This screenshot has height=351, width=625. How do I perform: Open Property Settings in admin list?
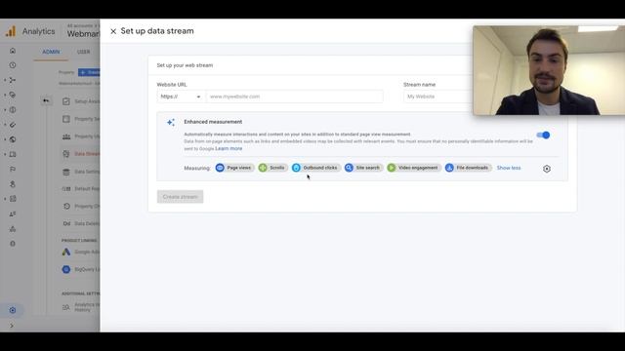click(81, 119)
